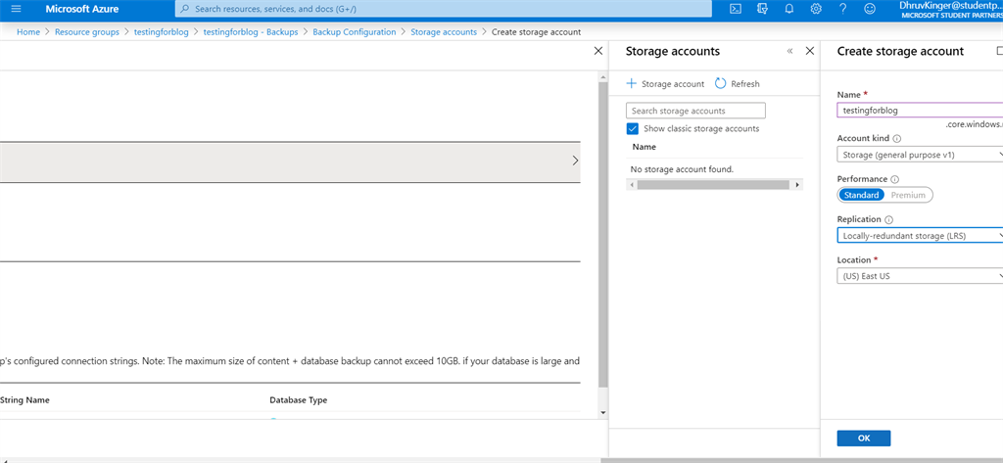Click the up arrow of Backup Configuration scrollbar

[x=602, y=76]
